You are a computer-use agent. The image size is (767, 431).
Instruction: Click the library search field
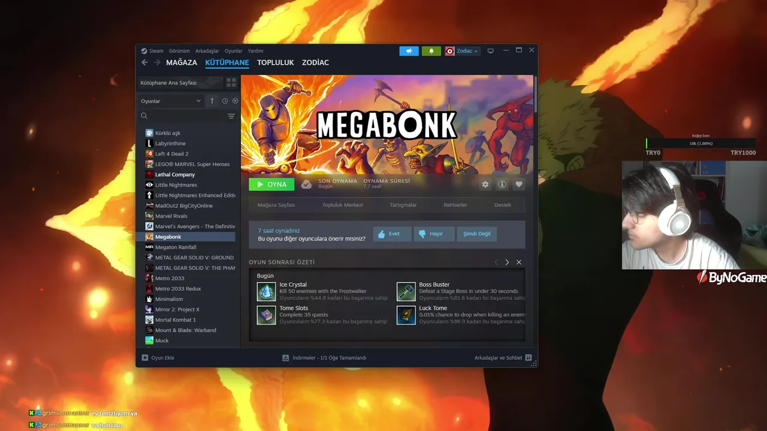point(182,116)
